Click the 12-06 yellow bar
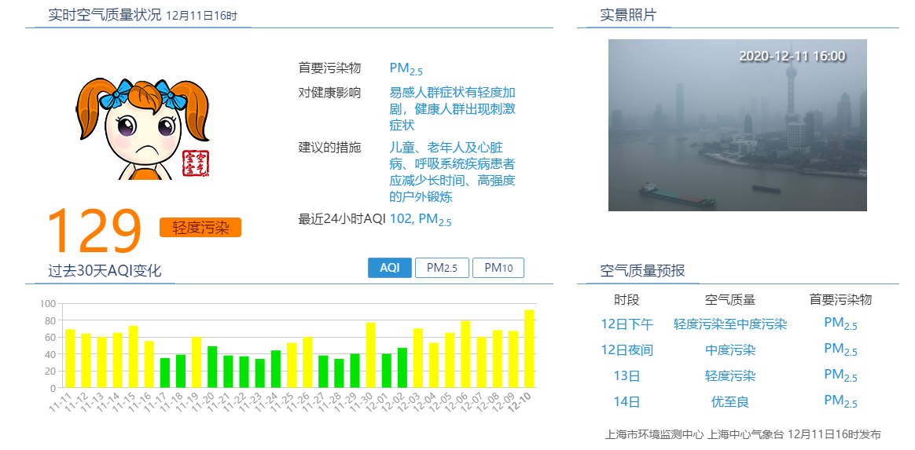Screen dimensions: 915x450 pyautogui.click(x=465, y=354)
